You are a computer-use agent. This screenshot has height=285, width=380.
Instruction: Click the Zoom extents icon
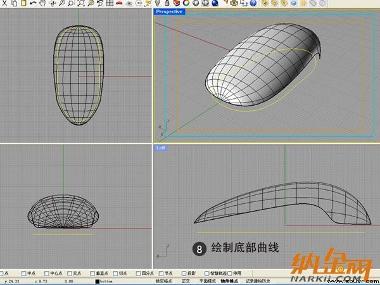click(x=81, y=3)
